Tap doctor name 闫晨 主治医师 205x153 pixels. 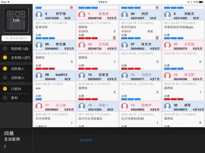12,136
